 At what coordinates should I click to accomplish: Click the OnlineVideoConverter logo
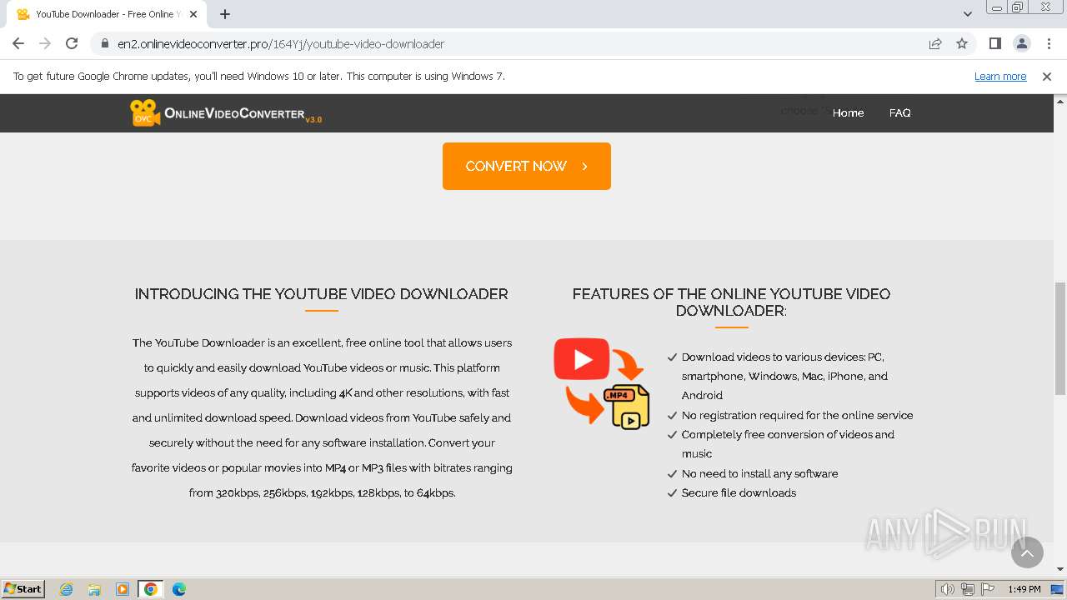click(x=225, y=112)
